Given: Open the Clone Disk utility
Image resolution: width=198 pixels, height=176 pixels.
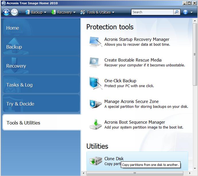Looking at the screenshot, I should (x=137, y=161).
